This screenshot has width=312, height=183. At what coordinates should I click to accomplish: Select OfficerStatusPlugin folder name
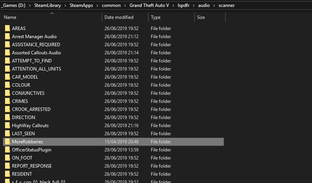click(x=32, y=150)
